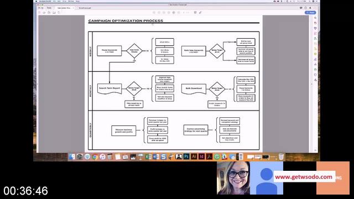Click the 'Pause keywords' box
Image resolution: width=354 pixels, height=199 pixels.
(x=110, y=51)
